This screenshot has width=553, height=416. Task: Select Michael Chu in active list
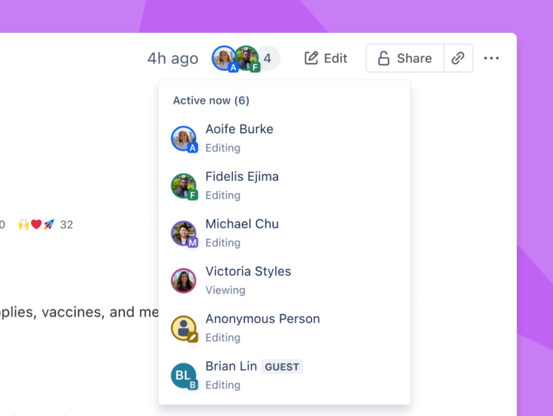(285, 233)
